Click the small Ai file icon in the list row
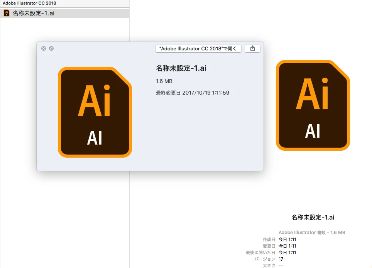 point(7,13)
